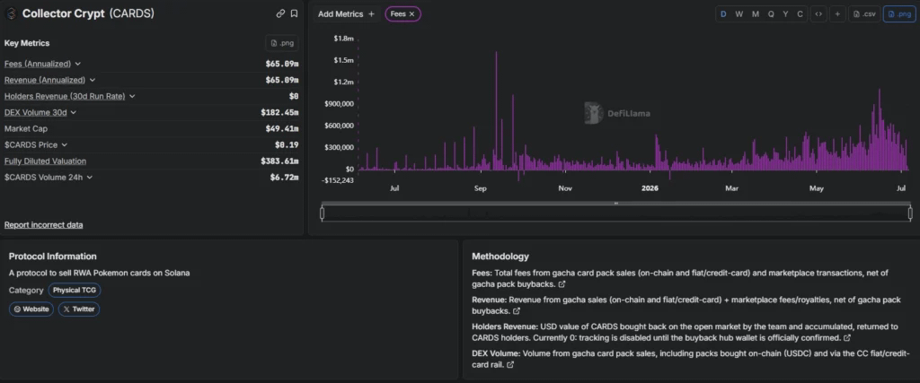This screenshot has height=383, width=920.
Task: Click the Protocol Information heading
Action: [x=53, y=257]
